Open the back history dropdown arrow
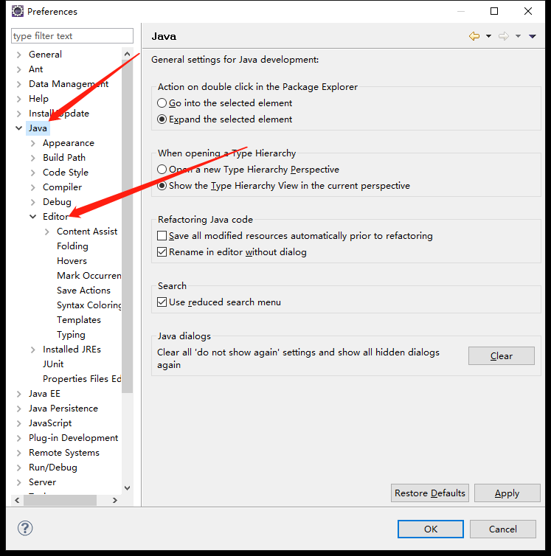 click(x=488, y=36)
